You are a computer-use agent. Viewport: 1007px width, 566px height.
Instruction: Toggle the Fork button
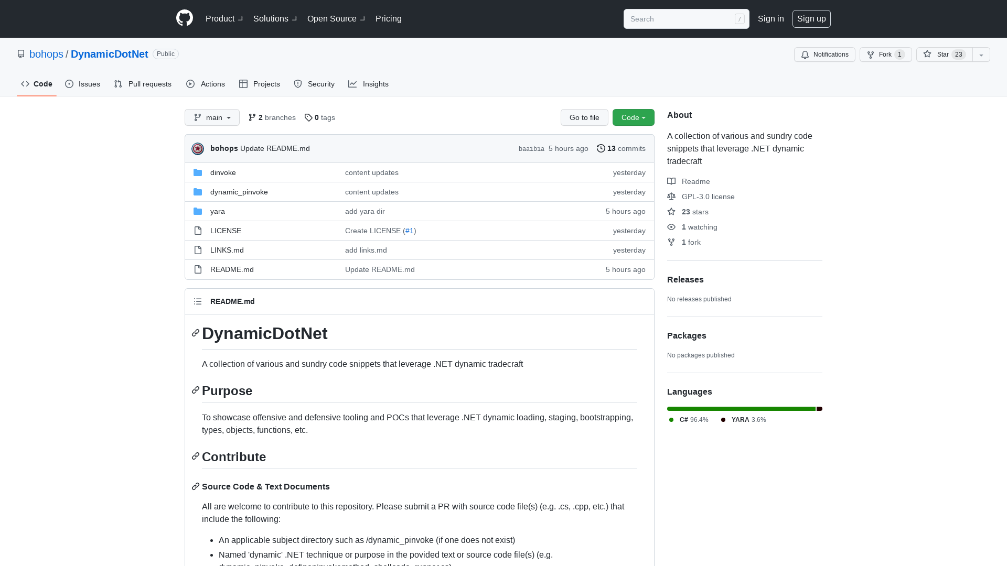885,55
